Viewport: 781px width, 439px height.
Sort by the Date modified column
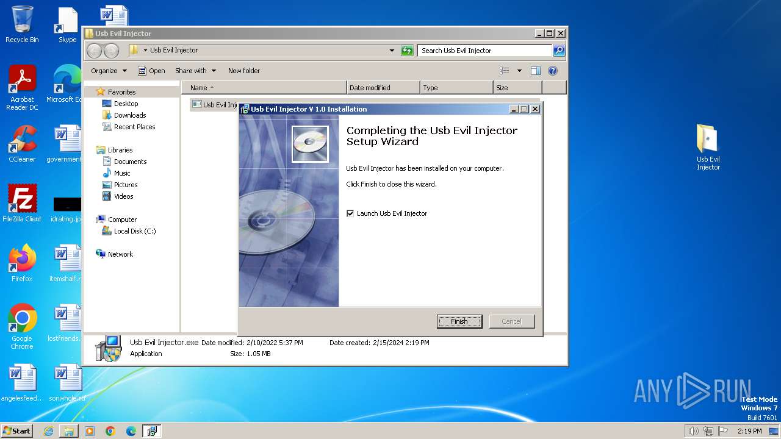tap(383, 88)
